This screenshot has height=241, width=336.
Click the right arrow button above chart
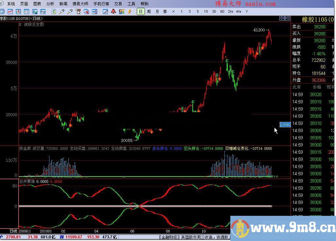coord(287,18)
